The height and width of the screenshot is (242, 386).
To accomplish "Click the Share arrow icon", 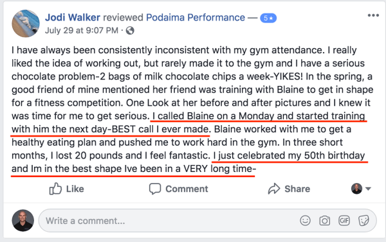I will point(274,189).
